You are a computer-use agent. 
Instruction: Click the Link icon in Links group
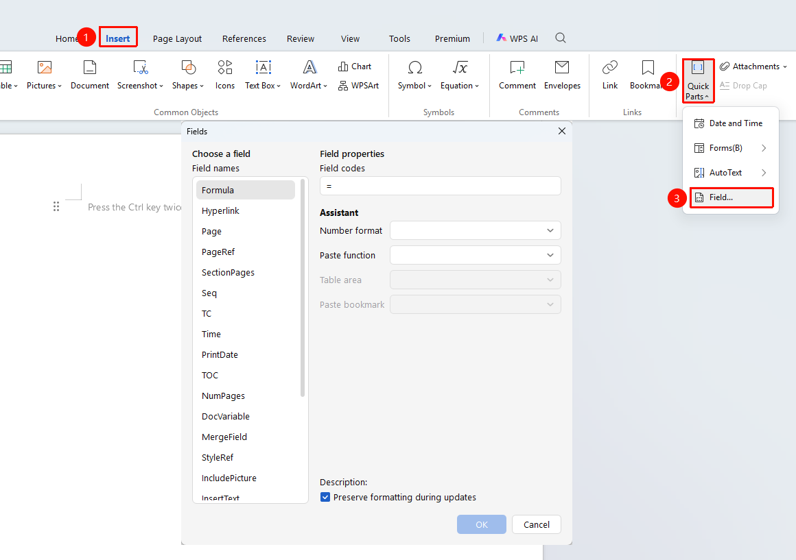pos(609,75)
